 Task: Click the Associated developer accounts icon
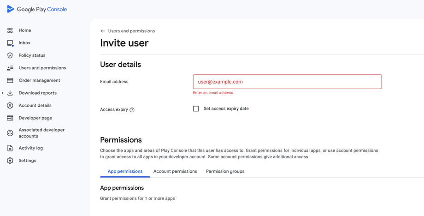[x=10, y=133]
